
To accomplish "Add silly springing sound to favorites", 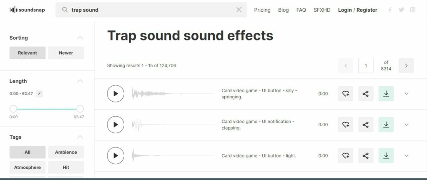I will coord(345,93).
